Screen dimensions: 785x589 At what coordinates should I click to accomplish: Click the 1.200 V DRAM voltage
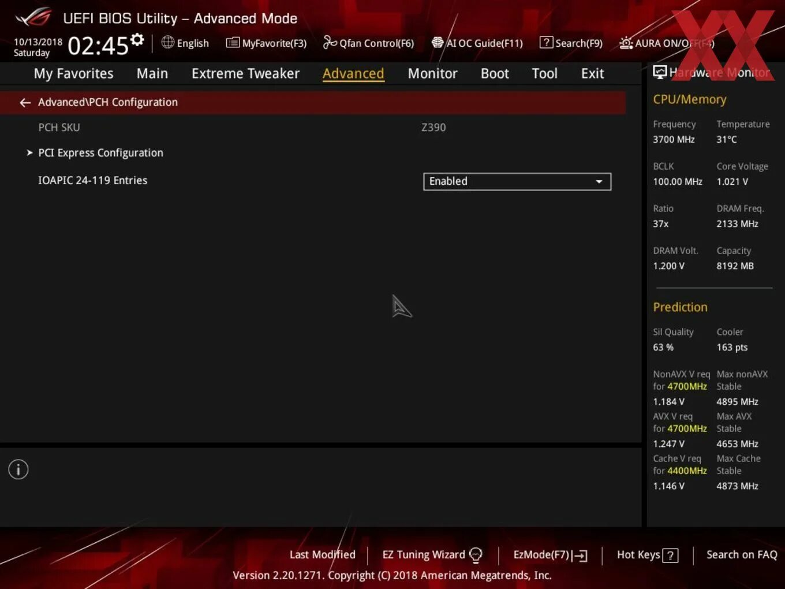668,266
